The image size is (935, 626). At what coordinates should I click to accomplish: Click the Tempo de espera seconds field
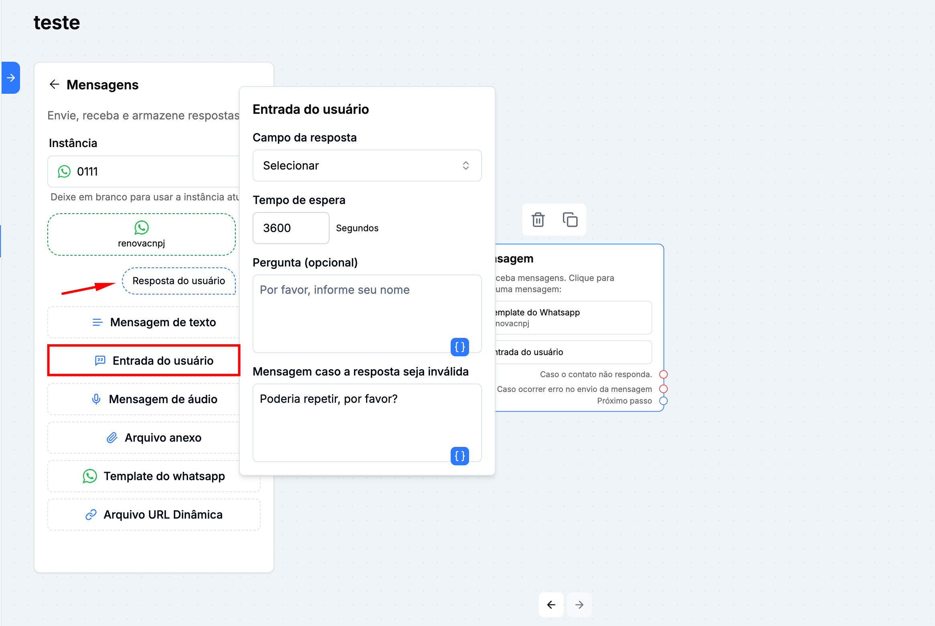click(x=291, y=228)
